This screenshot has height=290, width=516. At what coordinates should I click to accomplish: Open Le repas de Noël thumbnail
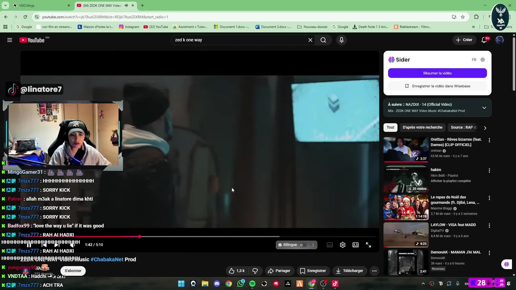tap(406, 207)
